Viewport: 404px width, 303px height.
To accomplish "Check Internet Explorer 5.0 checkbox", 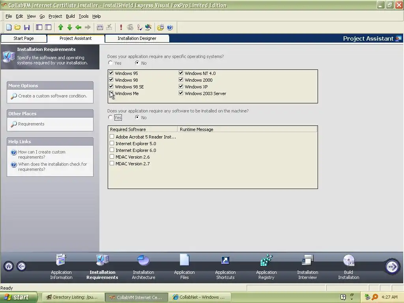I will (x=112, y=143).
